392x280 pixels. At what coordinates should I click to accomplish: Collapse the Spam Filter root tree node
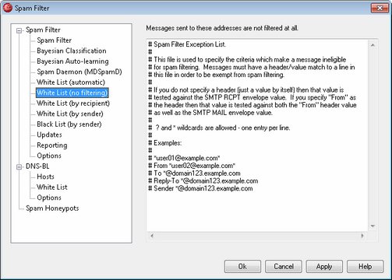click(x=19, y=30)
